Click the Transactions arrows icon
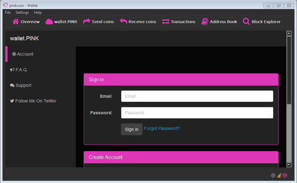The width and height of the screenshot is (297, 183). 165,22
